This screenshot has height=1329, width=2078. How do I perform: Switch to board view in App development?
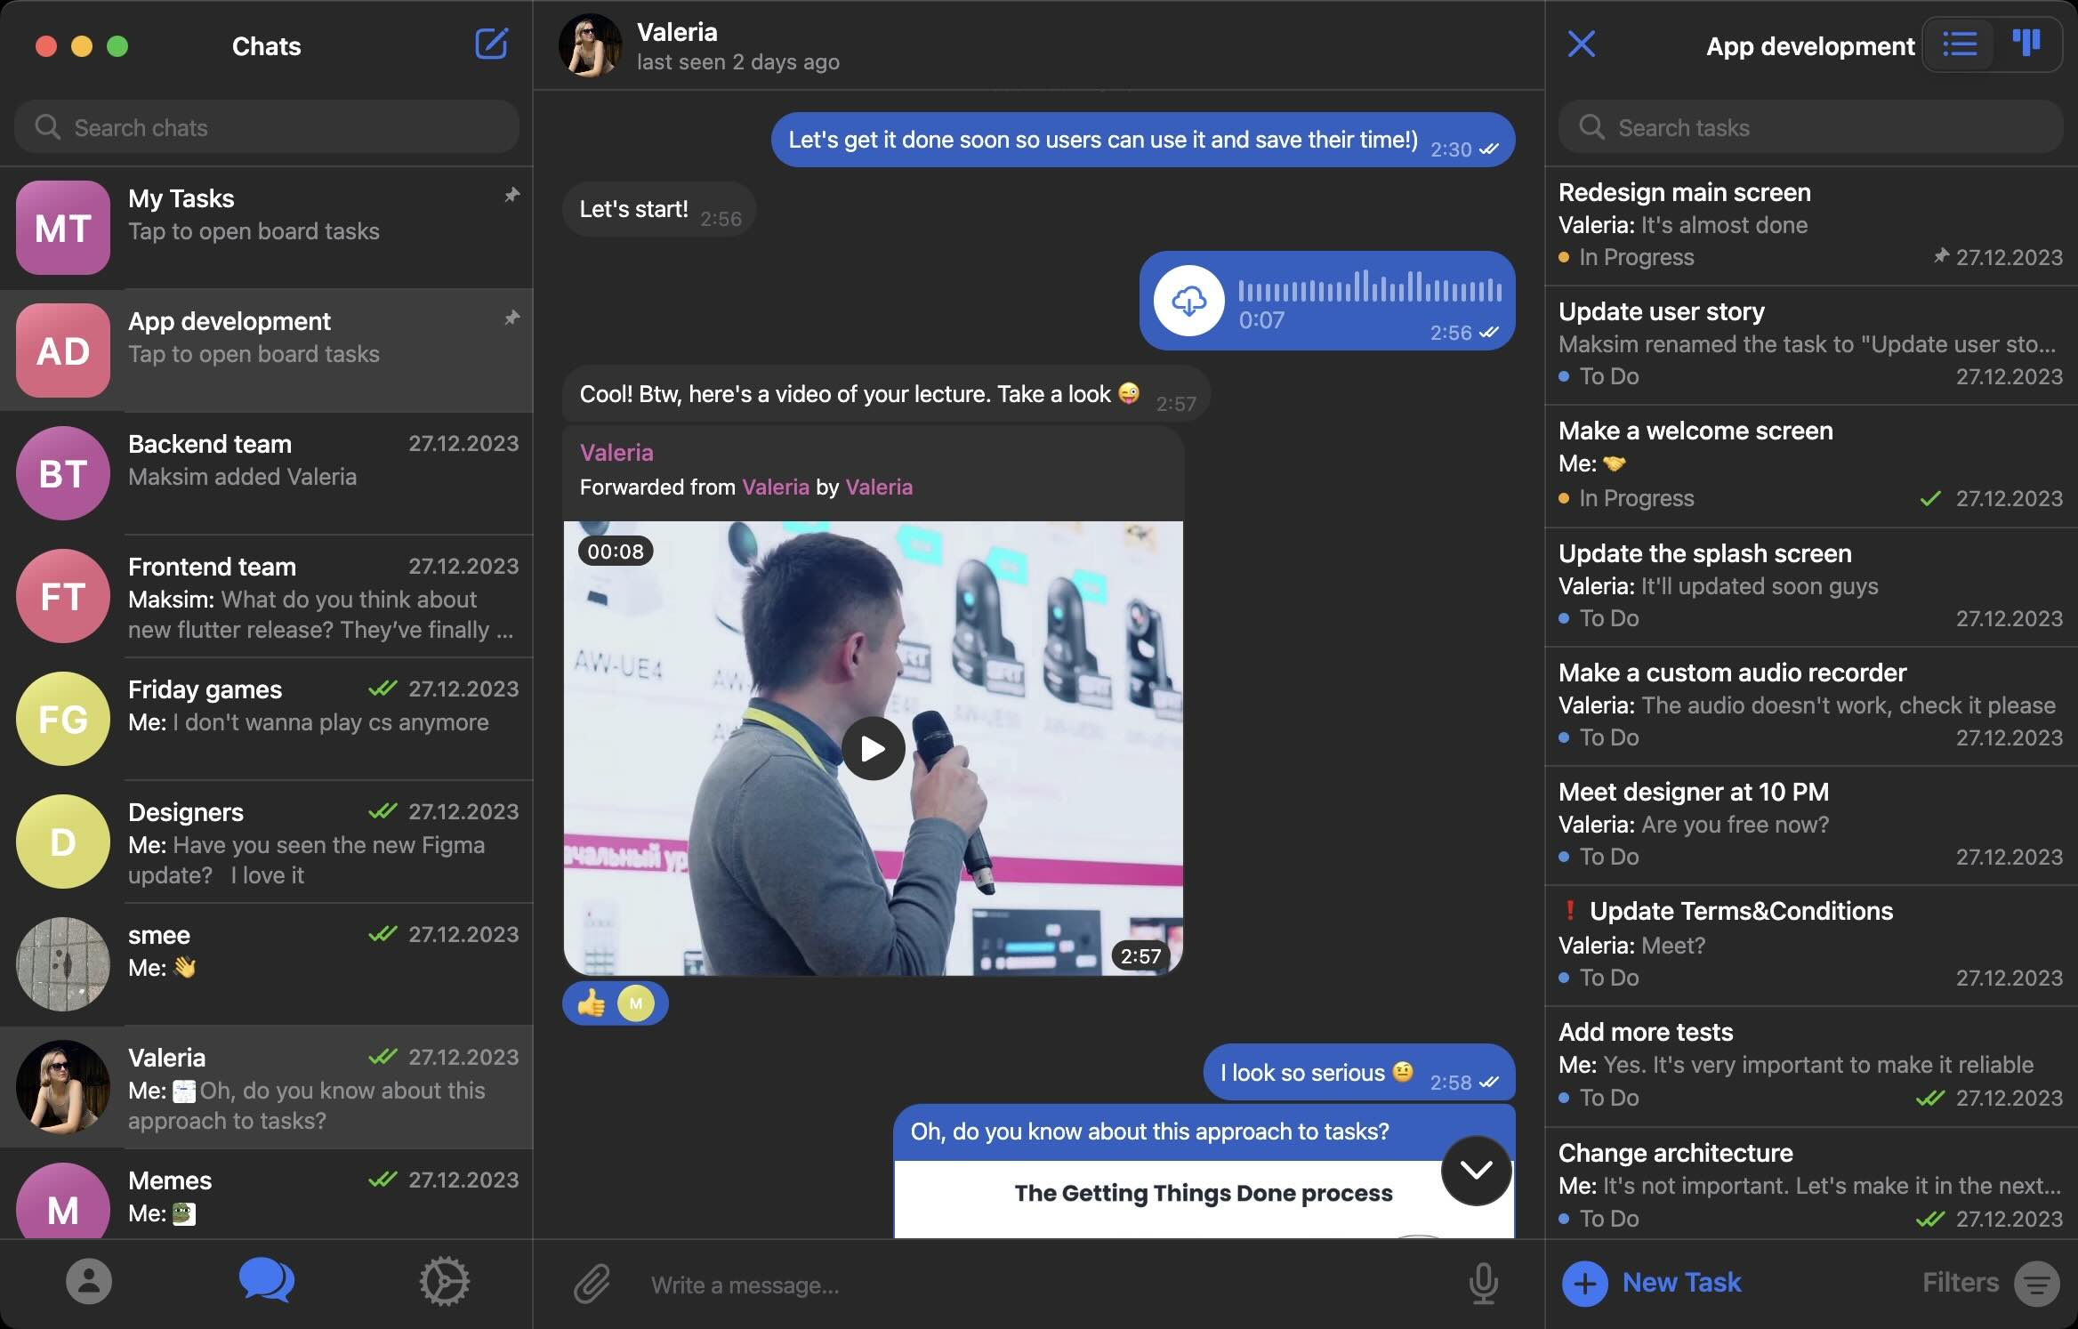pyautogui.click(x=2026, y=44)
